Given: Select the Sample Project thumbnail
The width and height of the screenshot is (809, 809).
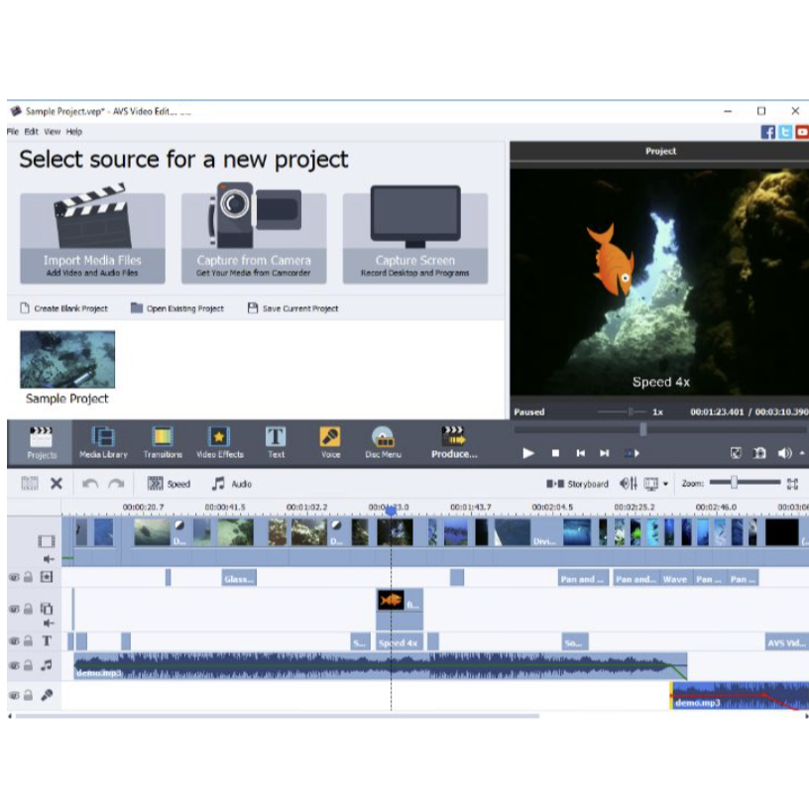Looking at the screenshot, I should click(x=67, y=361).
